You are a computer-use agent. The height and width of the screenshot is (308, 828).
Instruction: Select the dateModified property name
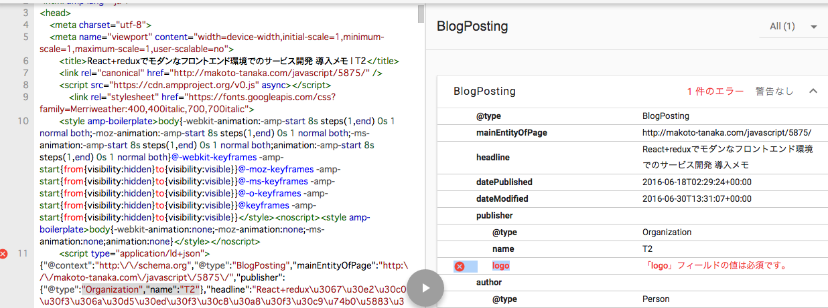tap(502, 198)
